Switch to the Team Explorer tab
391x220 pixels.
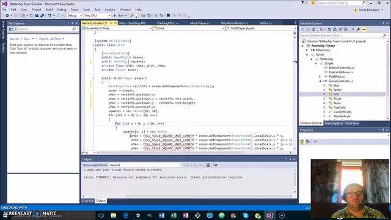click(334, 123)
